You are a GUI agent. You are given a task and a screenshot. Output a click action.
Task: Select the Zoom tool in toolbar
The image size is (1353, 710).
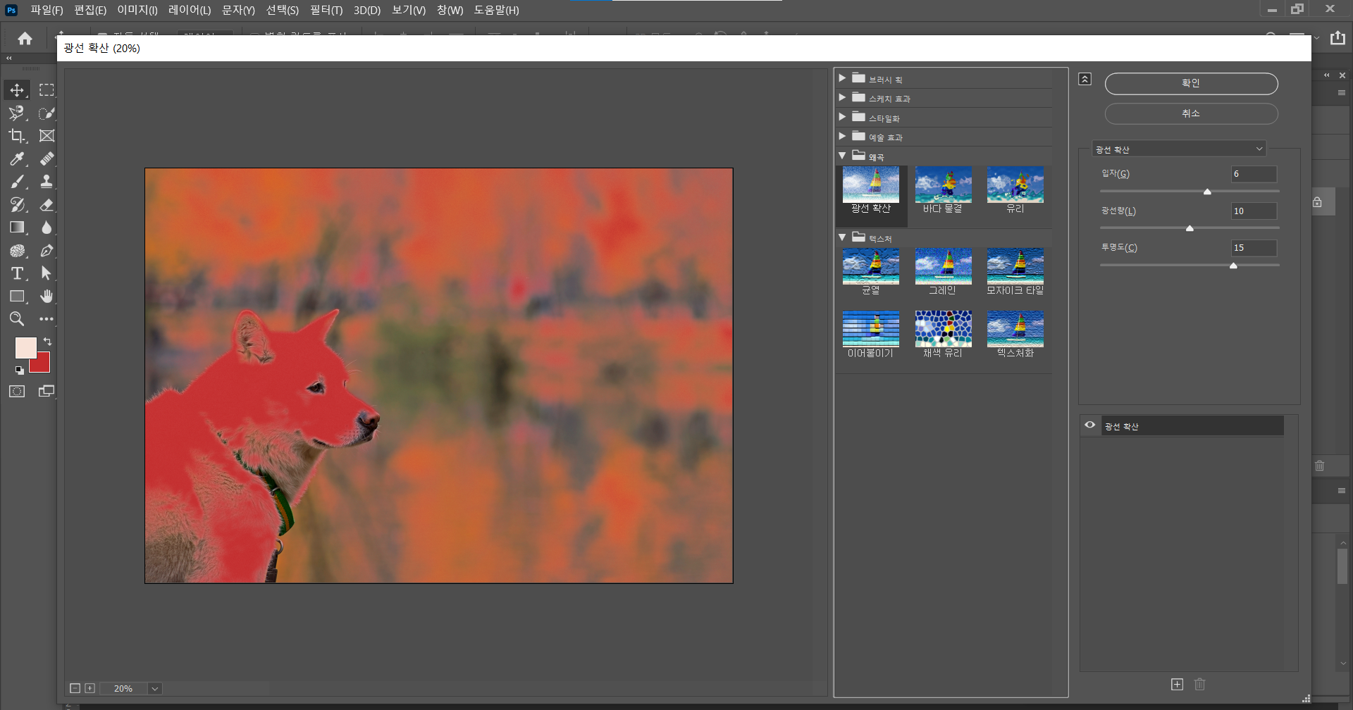(17, 319)
